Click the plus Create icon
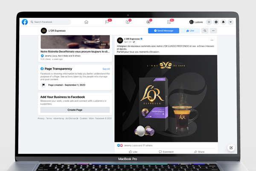 pyautogui.click(x=209, y=22)
